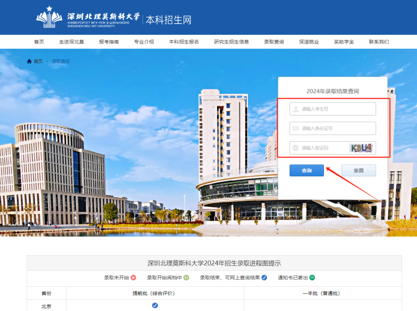Screen dimensions: 417x311
Task: Click the blue 查询 button
Action: [x=307, y=170]
